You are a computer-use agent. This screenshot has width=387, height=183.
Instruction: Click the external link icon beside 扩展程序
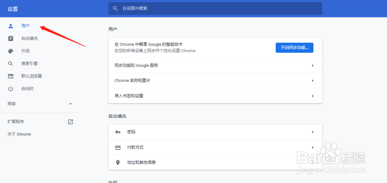point(70,122)
